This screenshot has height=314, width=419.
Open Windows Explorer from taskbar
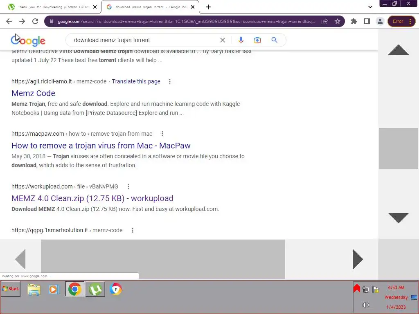click(34, 289)
